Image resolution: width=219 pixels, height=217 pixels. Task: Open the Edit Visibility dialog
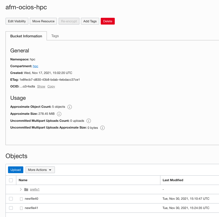point(17,21)
